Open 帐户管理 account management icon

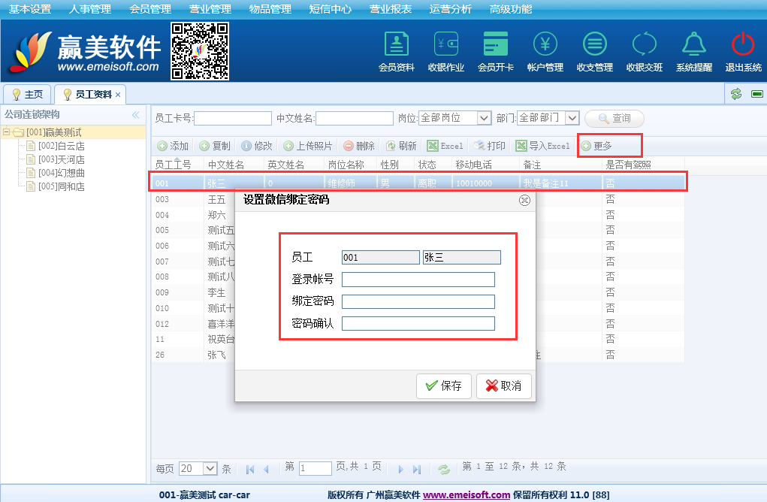coord(545,45)
